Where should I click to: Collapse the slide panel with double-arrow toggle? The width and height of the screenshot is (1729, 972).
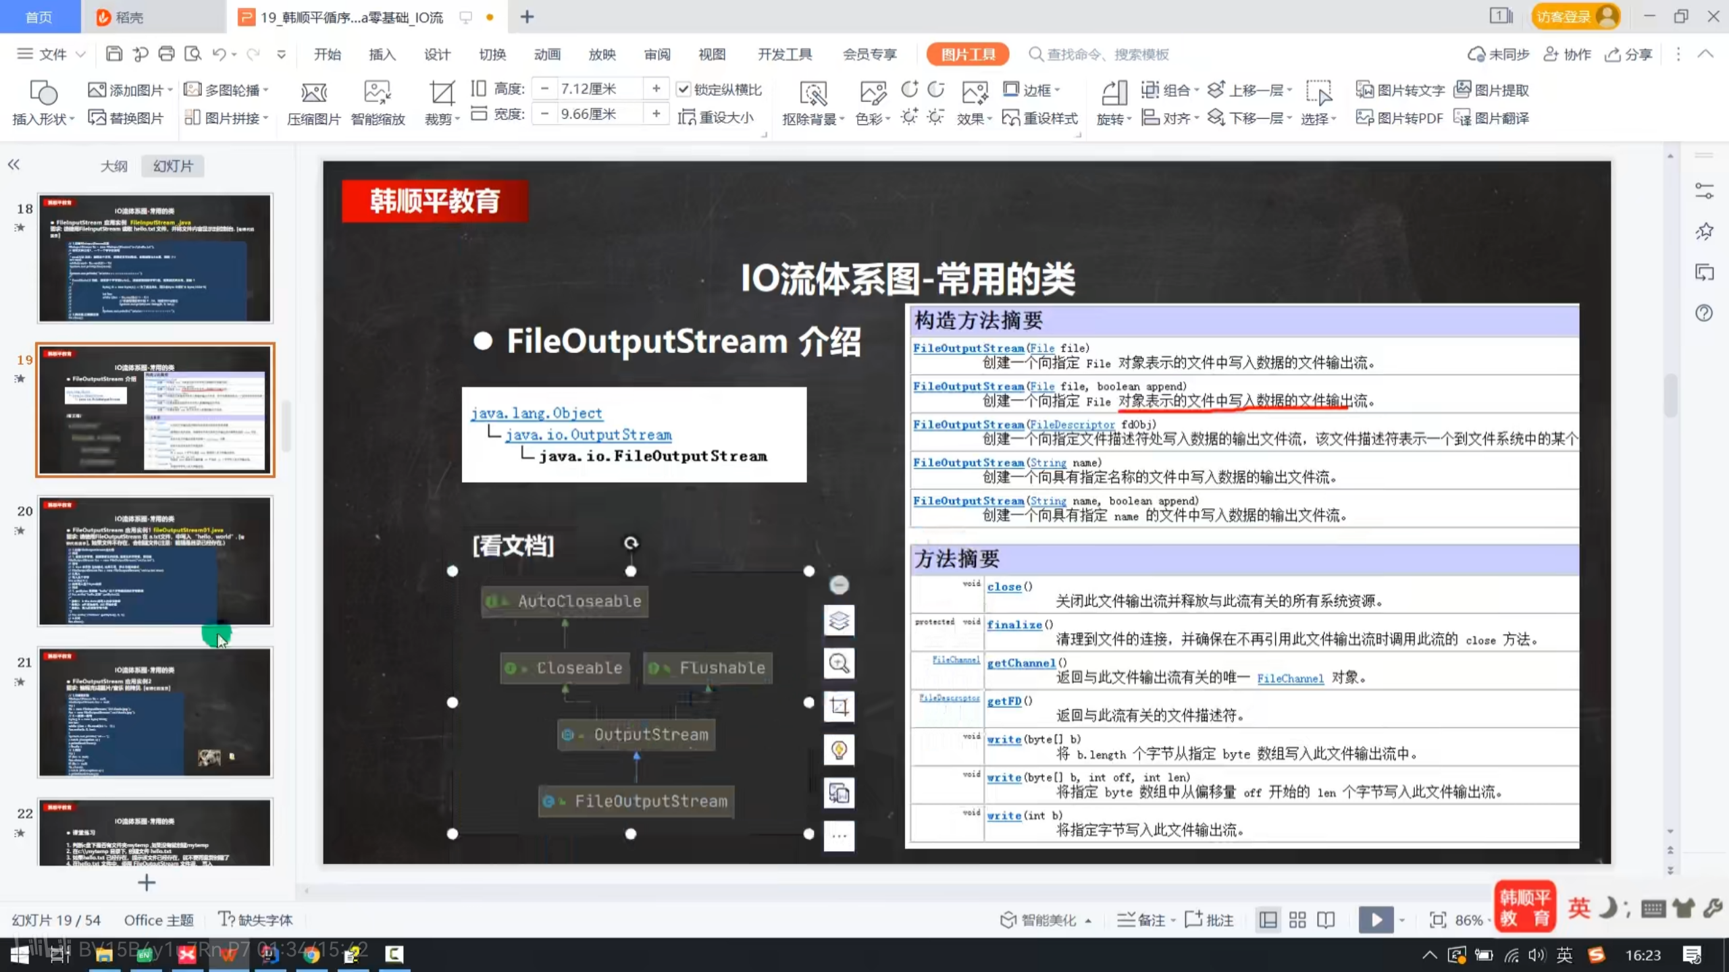14,164
